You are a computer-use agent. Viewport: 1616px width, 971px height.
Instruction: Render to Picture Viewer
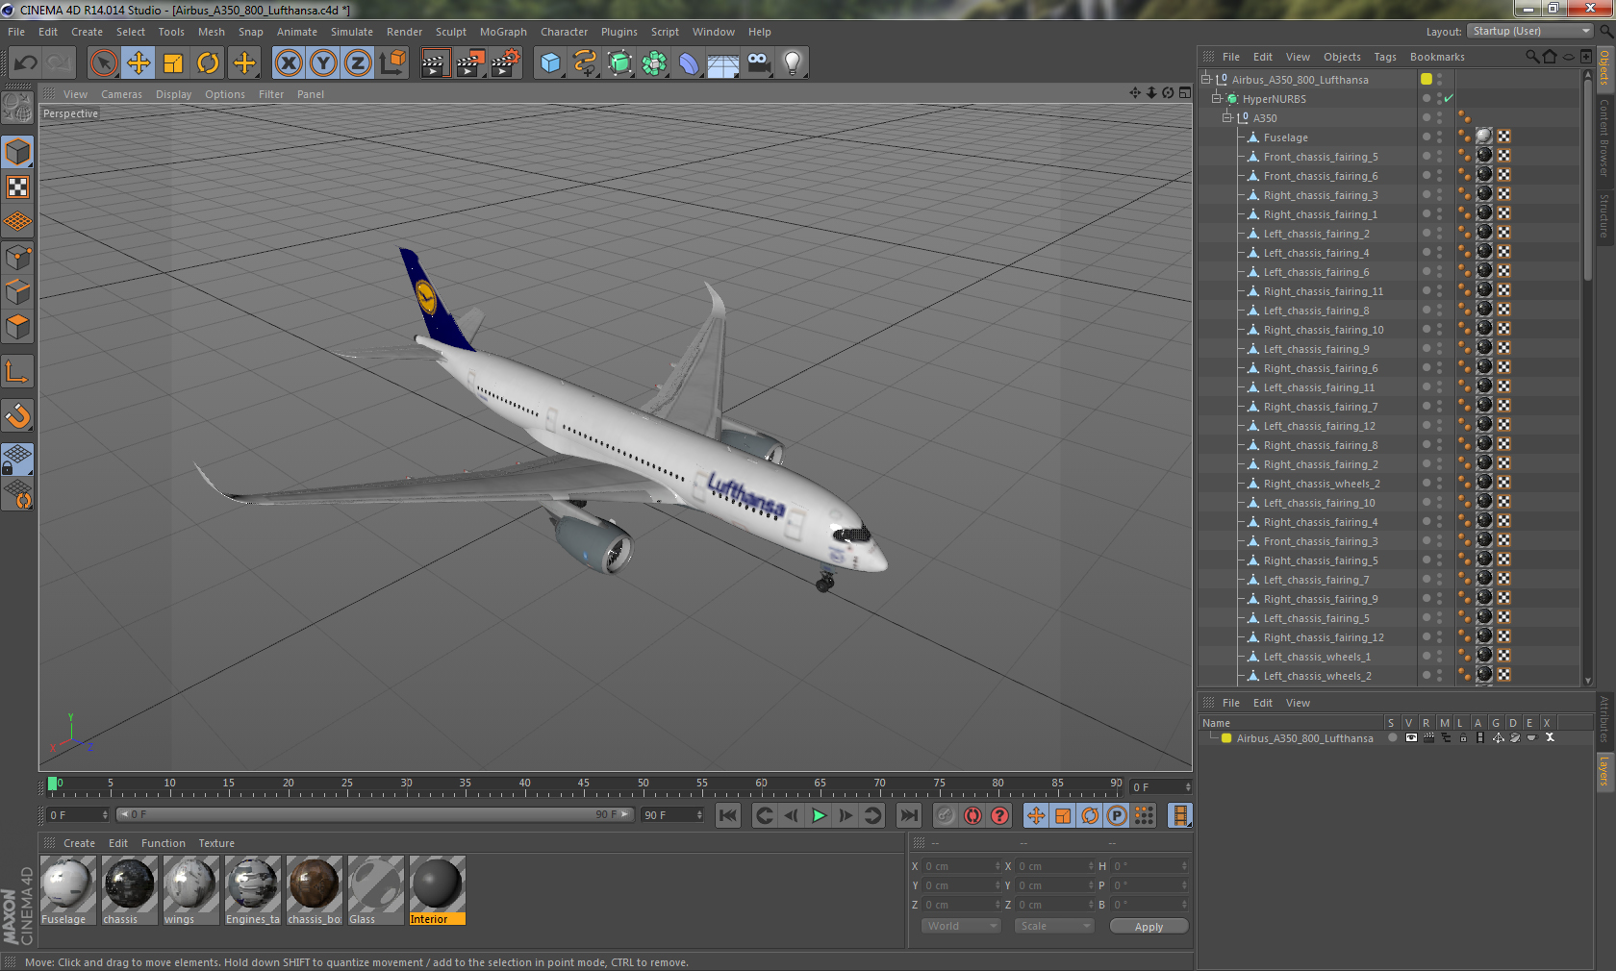pos(470,63)
